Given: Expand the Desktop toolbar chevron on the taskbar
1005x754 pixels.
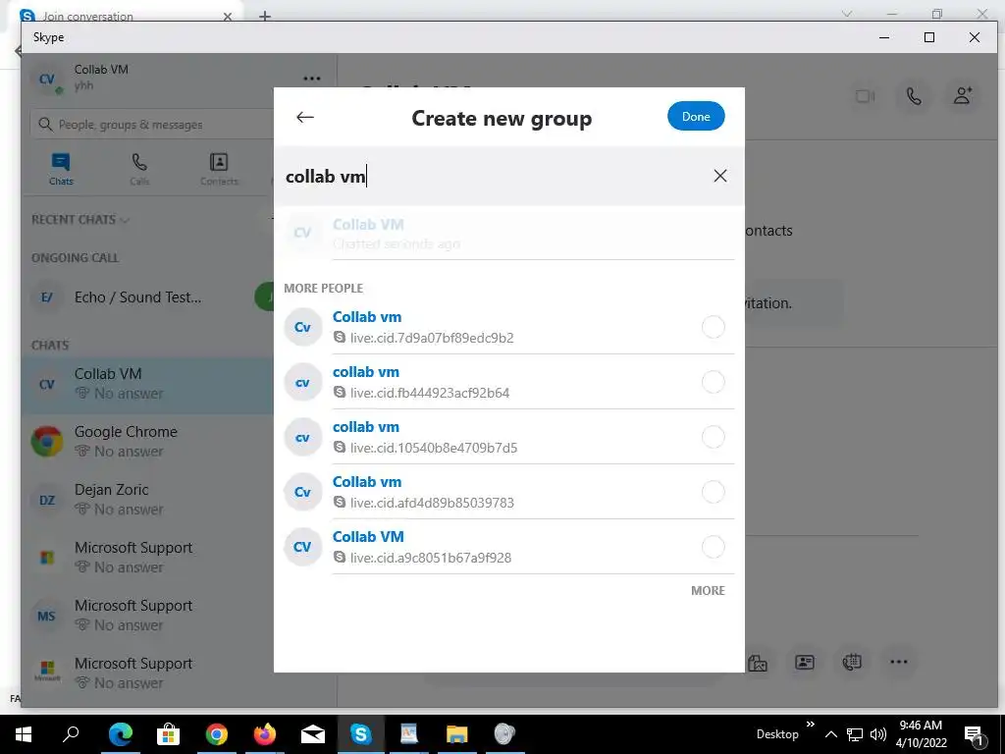Looking at the screenshot, I should (x=810, y=726).
